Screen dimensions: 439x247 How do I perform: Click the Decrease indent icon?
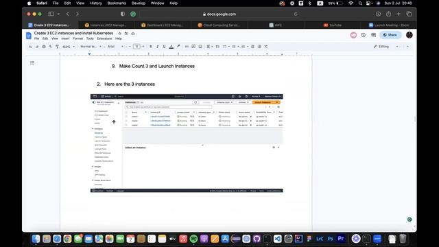pos(252,47)
